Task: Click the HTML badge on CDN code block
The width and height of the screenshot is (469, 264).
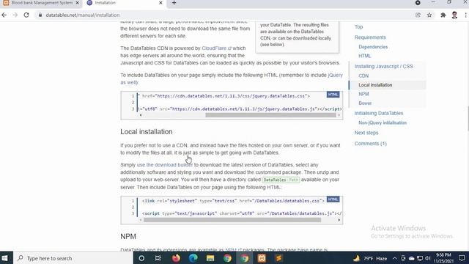Action: pos(333,95)
